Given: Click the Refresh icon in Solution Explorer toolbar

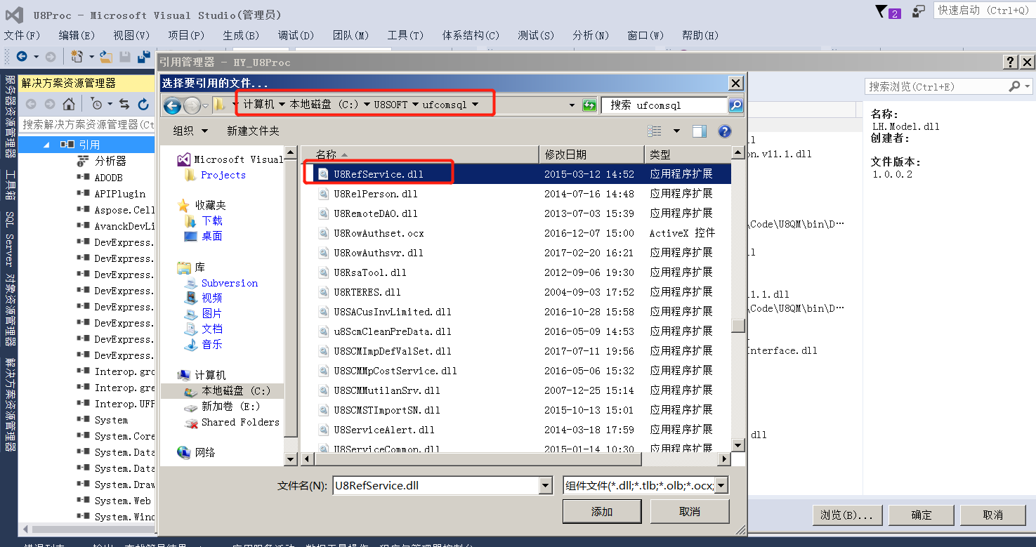Looking at the screenshot, I should pyautogui.click(x=143, y=104).
